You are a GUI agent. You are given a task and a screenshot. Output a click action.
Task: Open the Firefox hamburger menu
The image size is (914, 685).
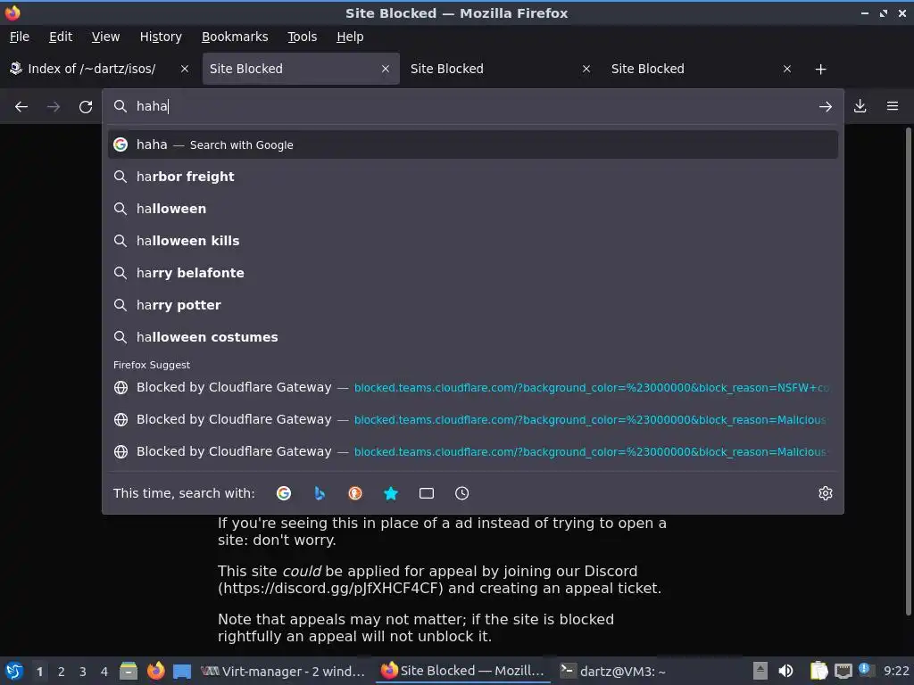point(892,106)
